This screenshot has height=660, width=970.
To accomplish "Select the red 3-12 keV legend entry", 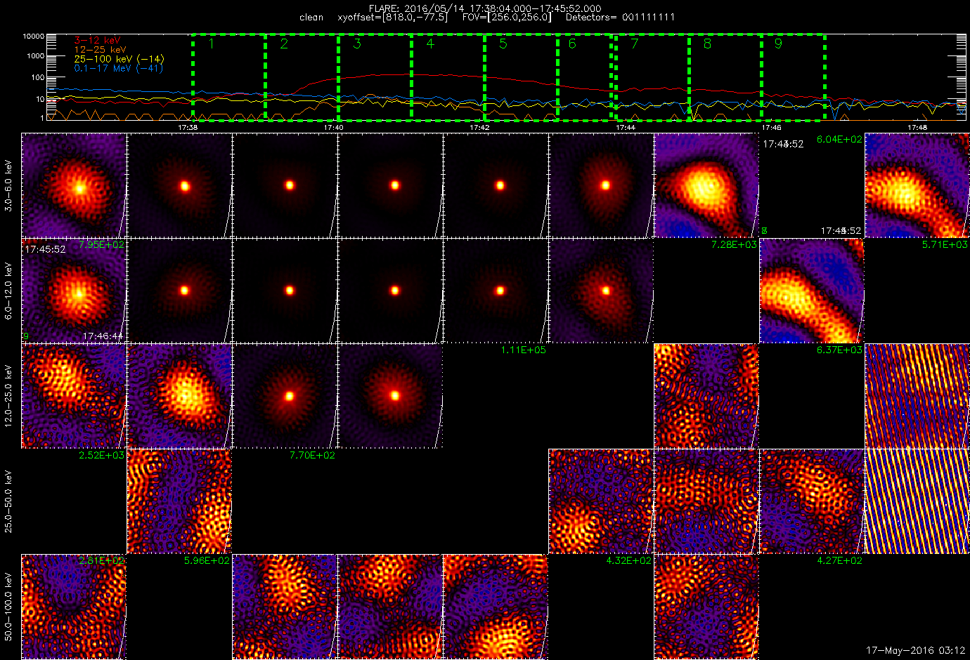I will pos(97,41).
